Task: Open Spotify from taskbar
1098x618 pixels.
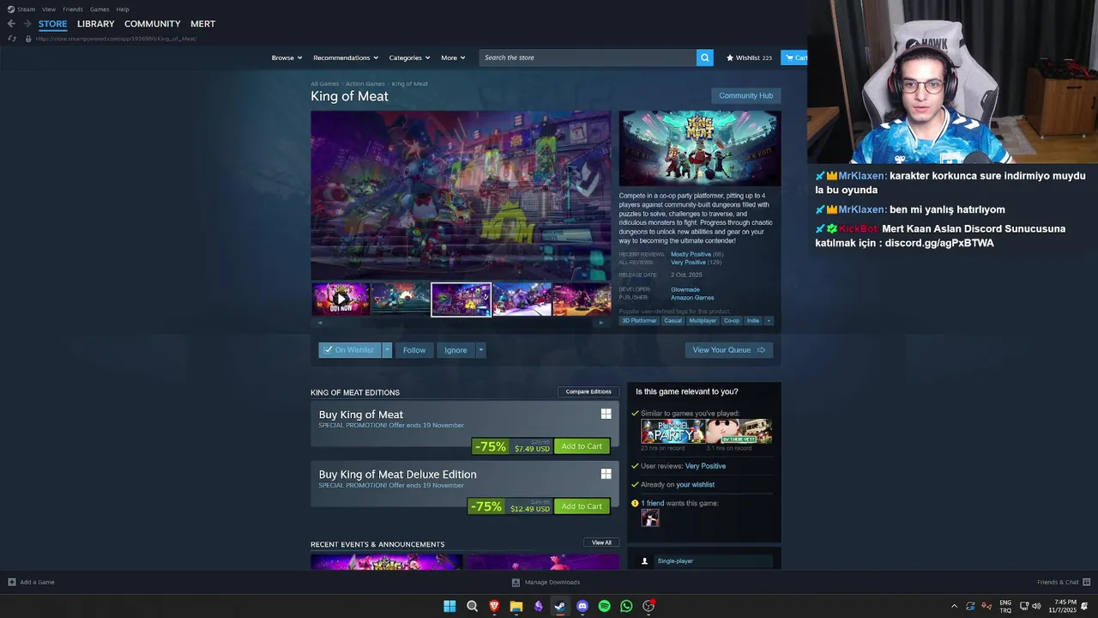Action: click(604, 606)
